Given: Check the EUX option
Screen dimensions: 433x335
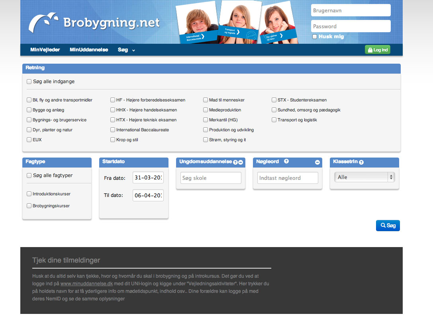Looking at the screenshot, I should tap(29, 140).
